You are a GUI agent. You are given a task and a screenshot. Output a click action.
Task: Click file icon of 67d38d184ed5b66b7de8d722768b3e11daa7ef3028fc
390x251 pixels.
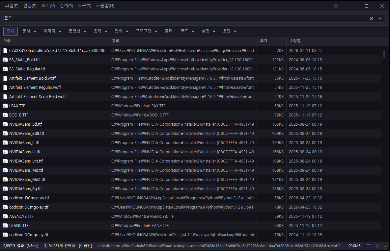tap(5, 51)
